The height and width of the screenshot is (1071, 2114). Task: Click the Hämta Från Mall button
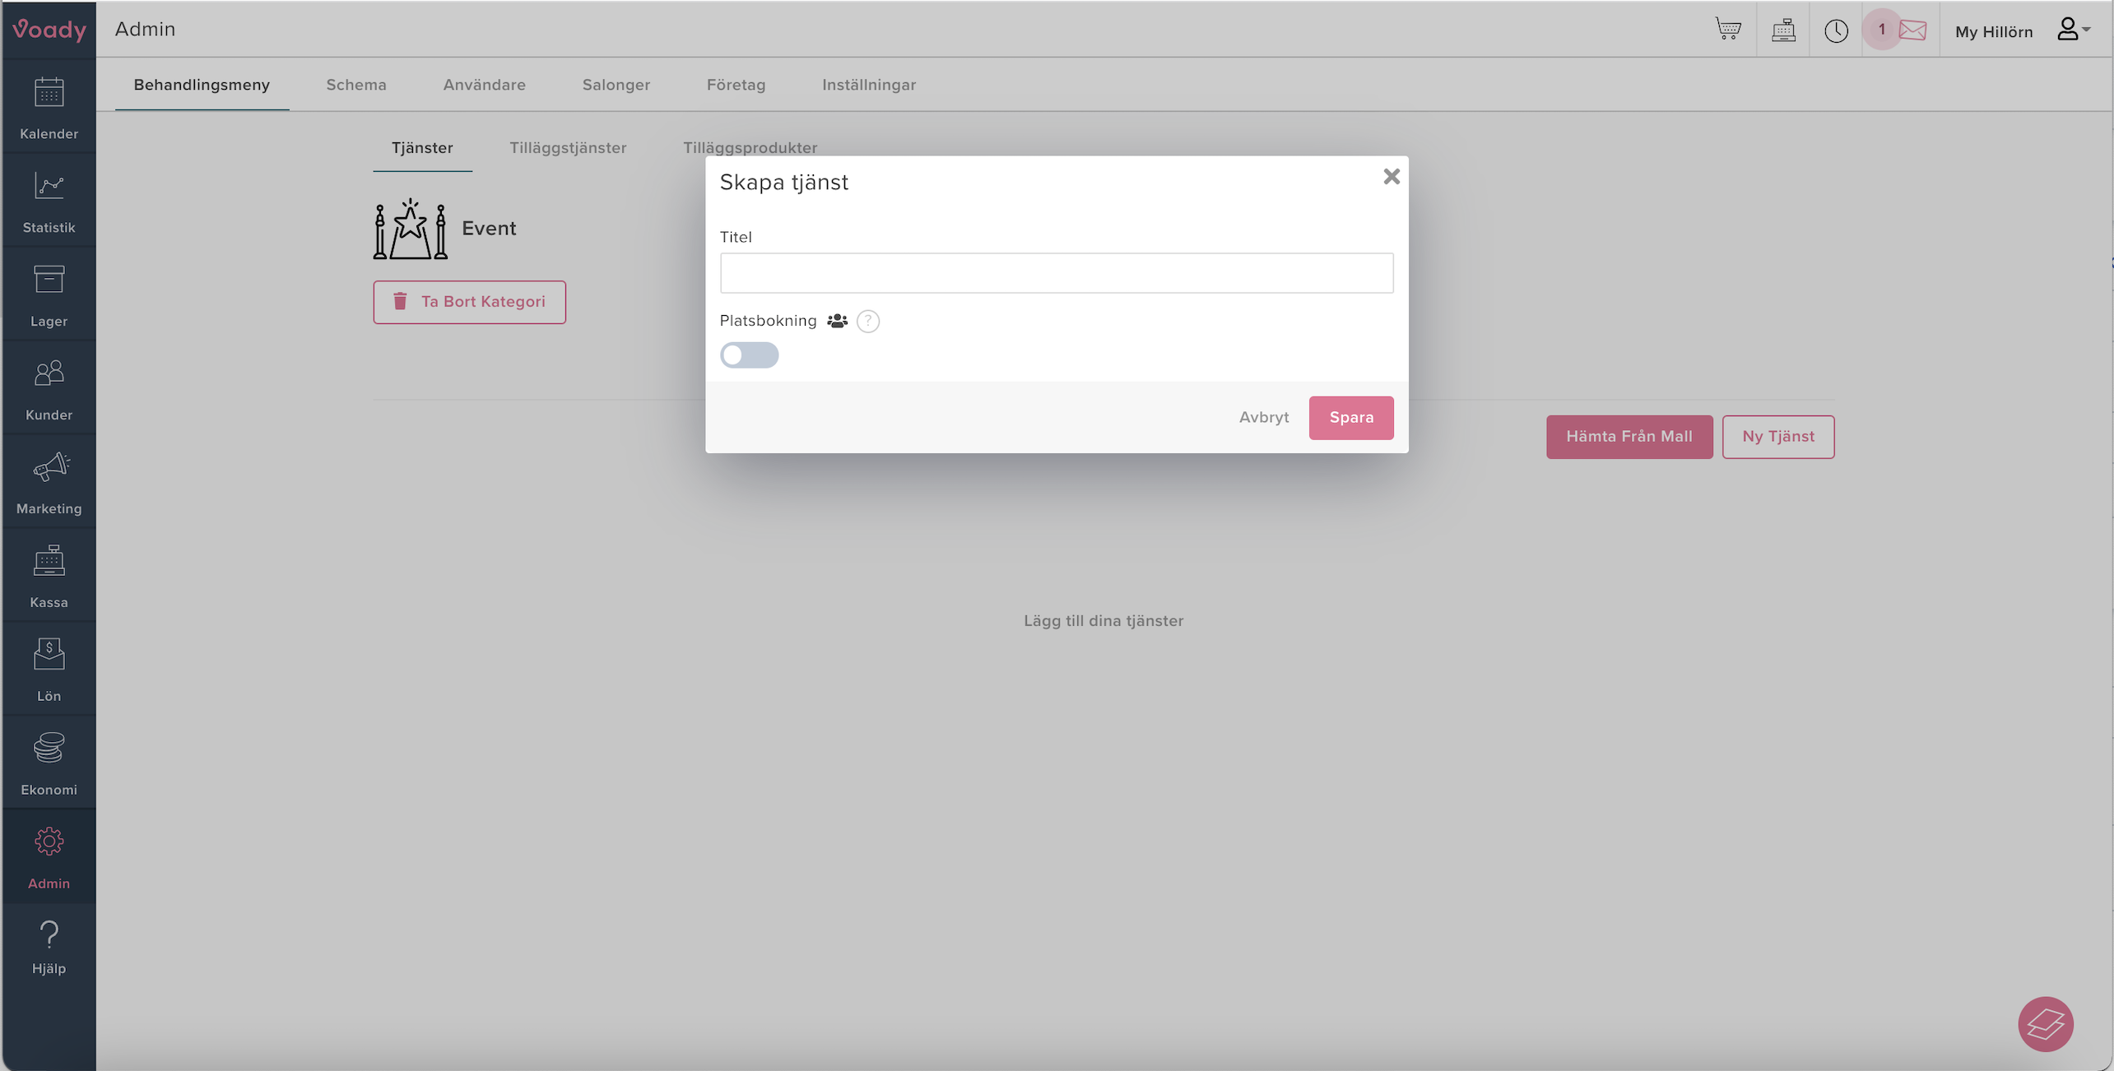pyautogui.click(x=1628, y=436)
